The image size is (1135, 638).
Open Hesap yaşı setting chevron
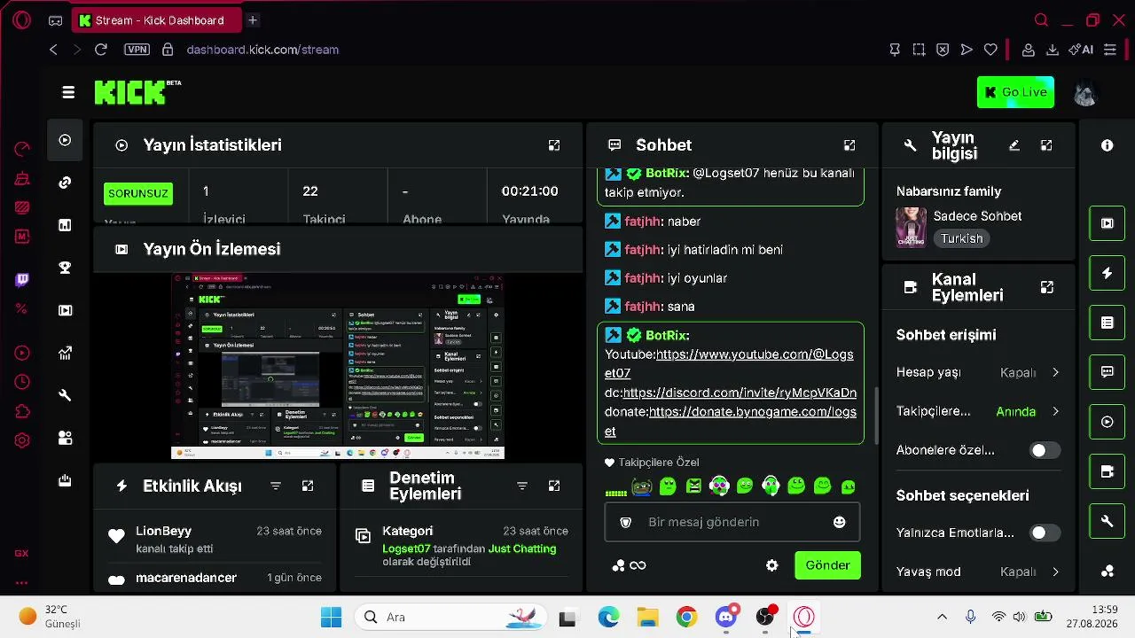[x=1055, y=372]
